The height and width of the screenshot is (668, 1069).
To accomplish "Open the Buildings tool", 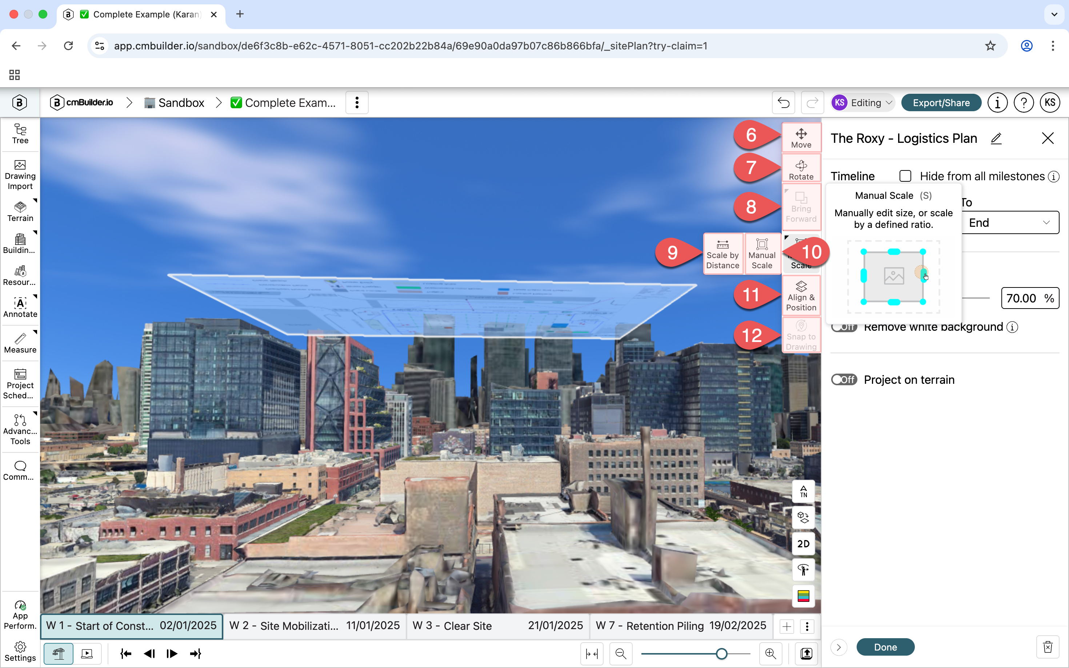I will click(20, 244).
